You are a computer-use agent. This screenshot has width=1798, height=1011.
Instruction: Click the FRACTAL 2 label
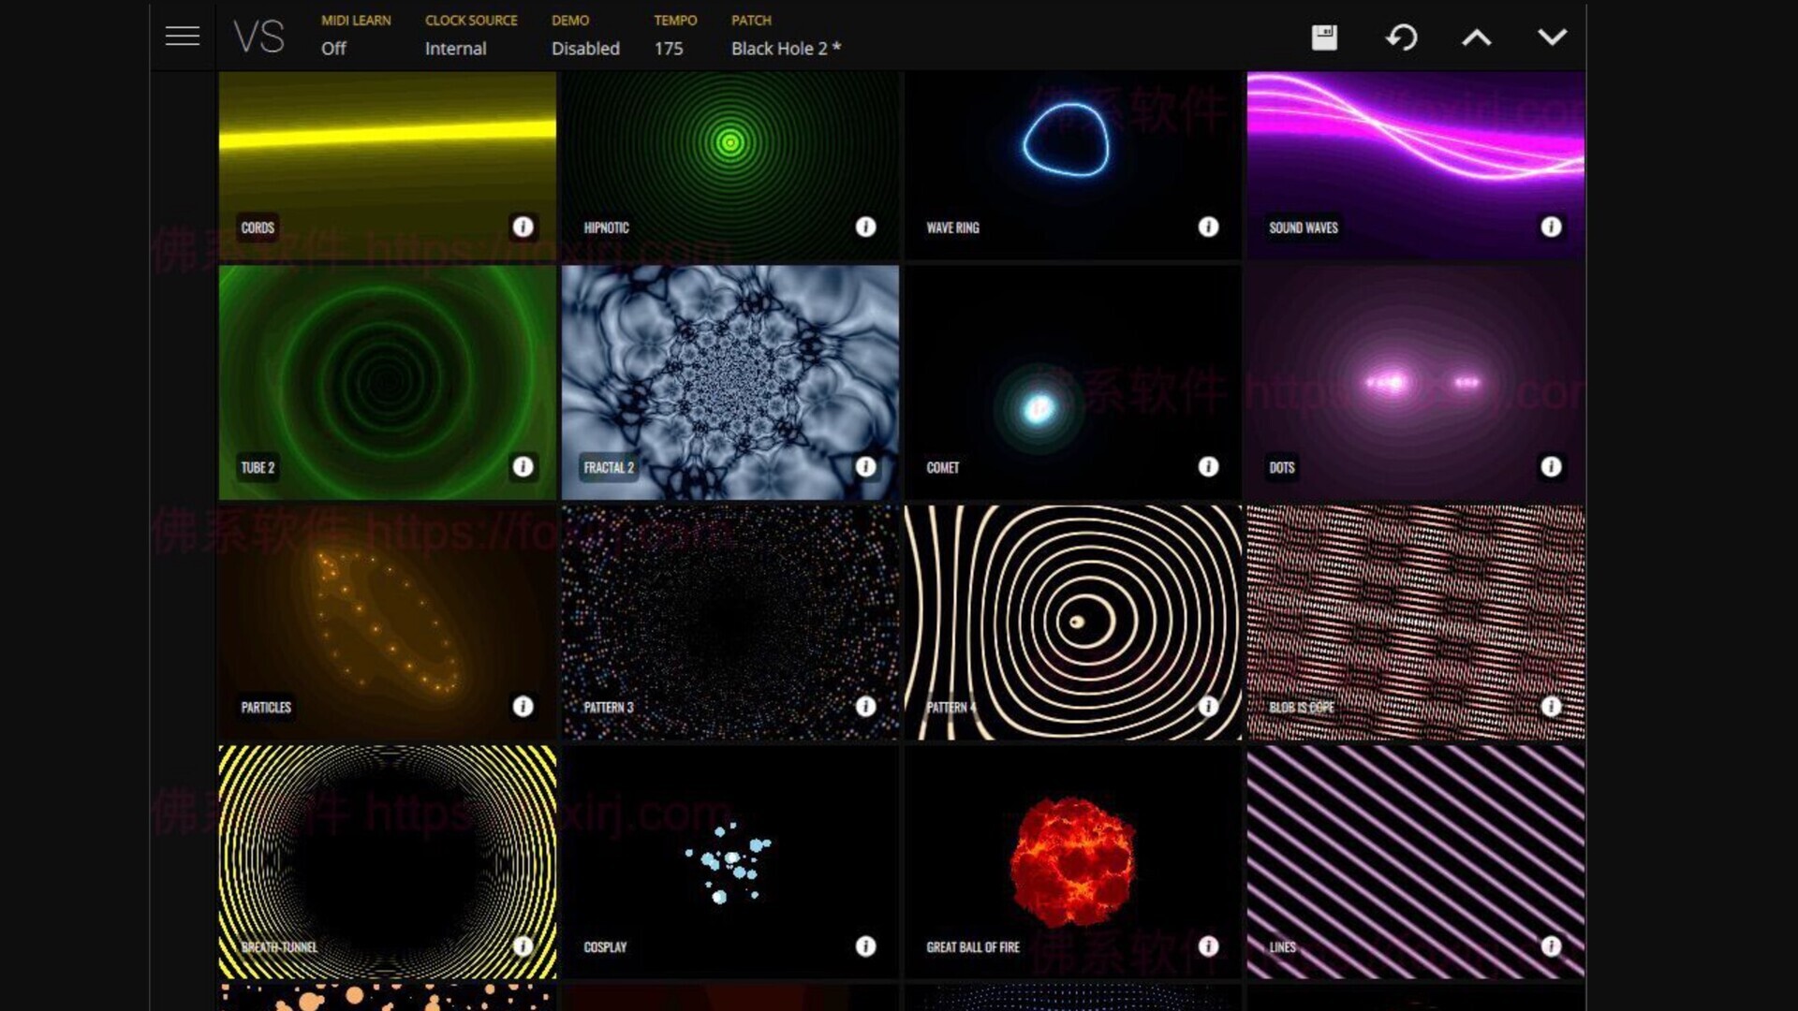coord(609,467)
